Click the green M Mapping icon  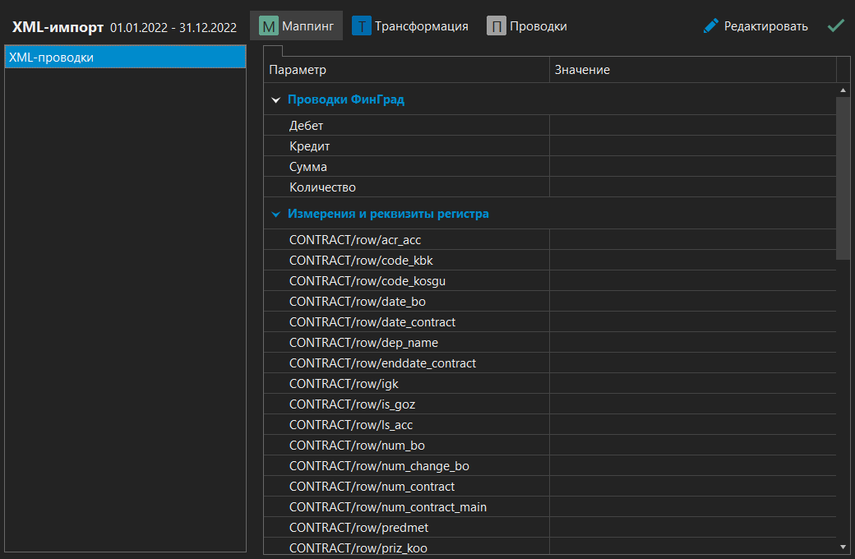point(269,26)
